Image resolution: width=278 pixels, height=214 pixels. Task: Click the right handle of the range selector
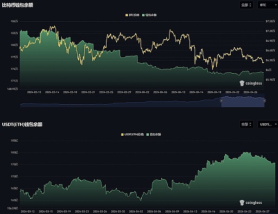click(x=265, y=101)
